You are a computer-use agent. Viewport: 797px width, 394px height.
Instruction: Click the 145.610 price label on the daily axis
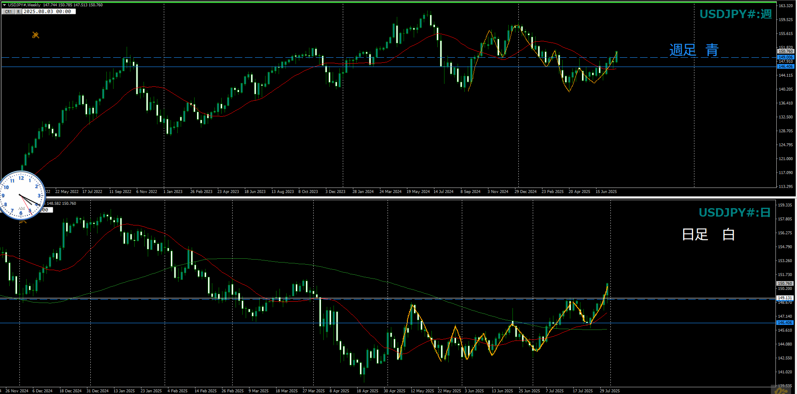[785, 330]
